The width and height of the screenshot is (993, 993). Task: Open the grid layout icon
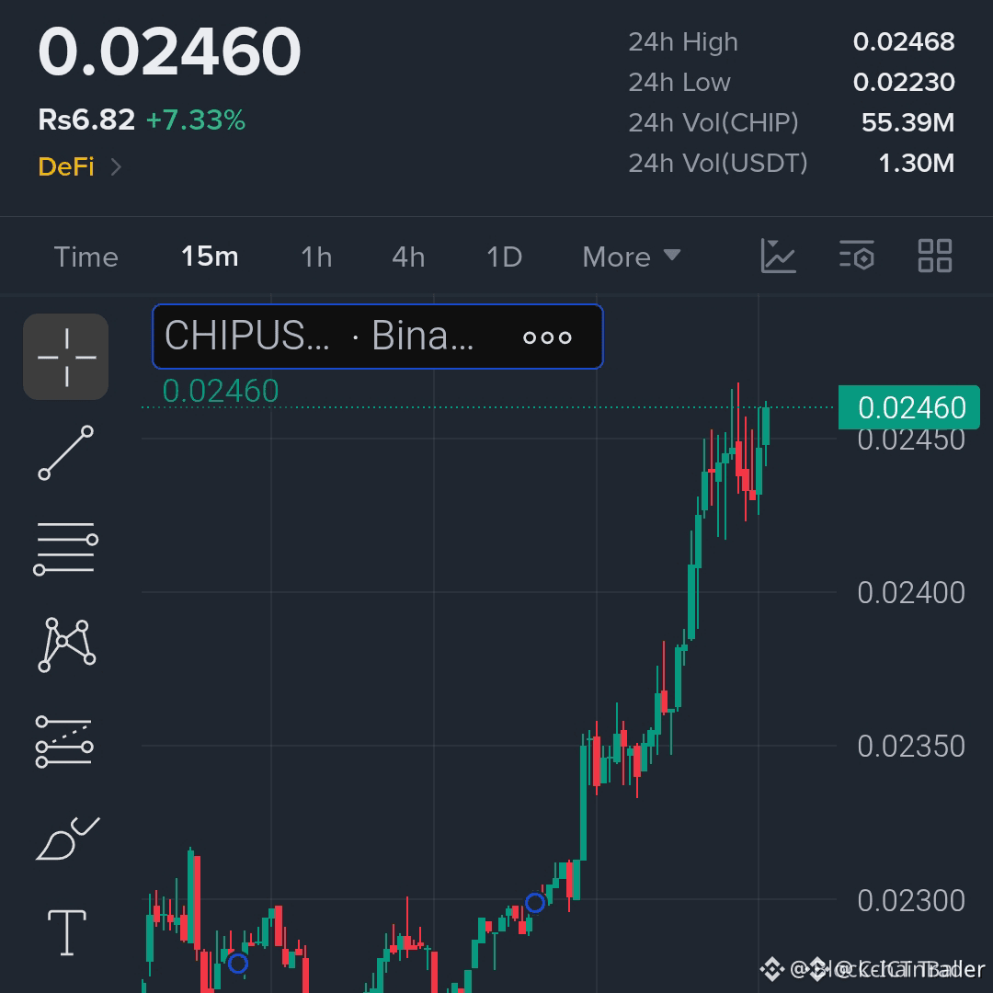935,256
